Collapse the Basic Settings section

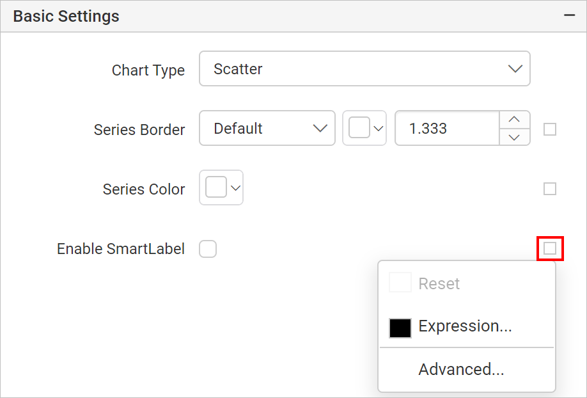(x=569, y=15)
